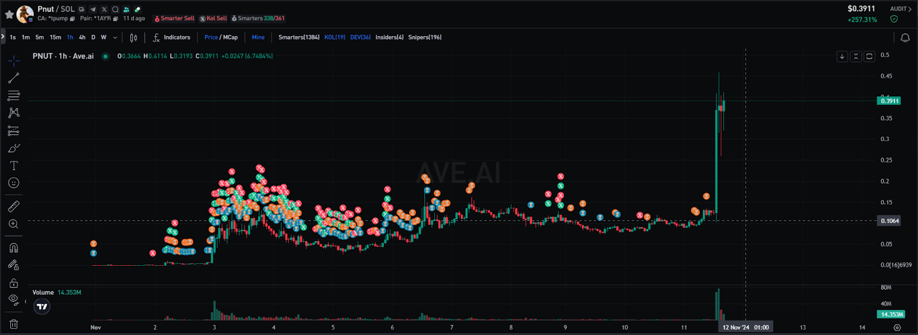Screen dimensions: 918x335
Task: Click the down arrow chart control button
Action: (842, 56)
